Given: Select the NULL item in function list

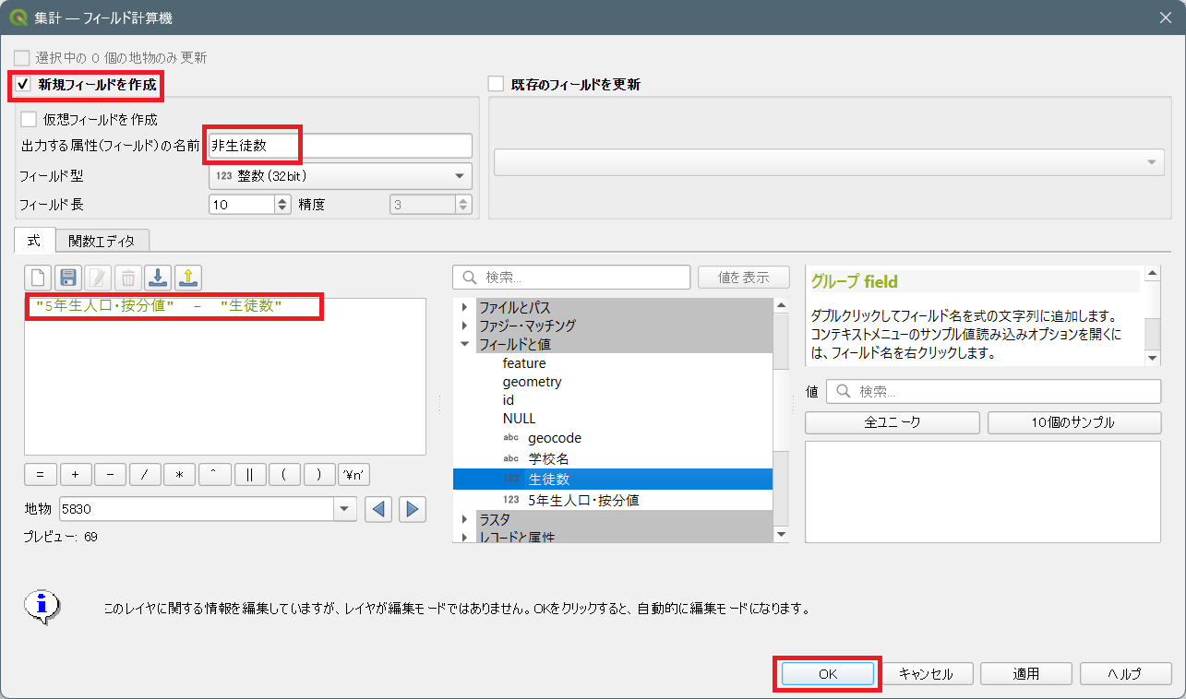Looking at the screenshot, I should click(x=520, y=419).
